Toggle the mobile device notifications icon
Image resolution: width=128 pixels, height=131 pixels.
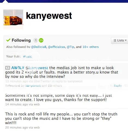coord(36,40)
